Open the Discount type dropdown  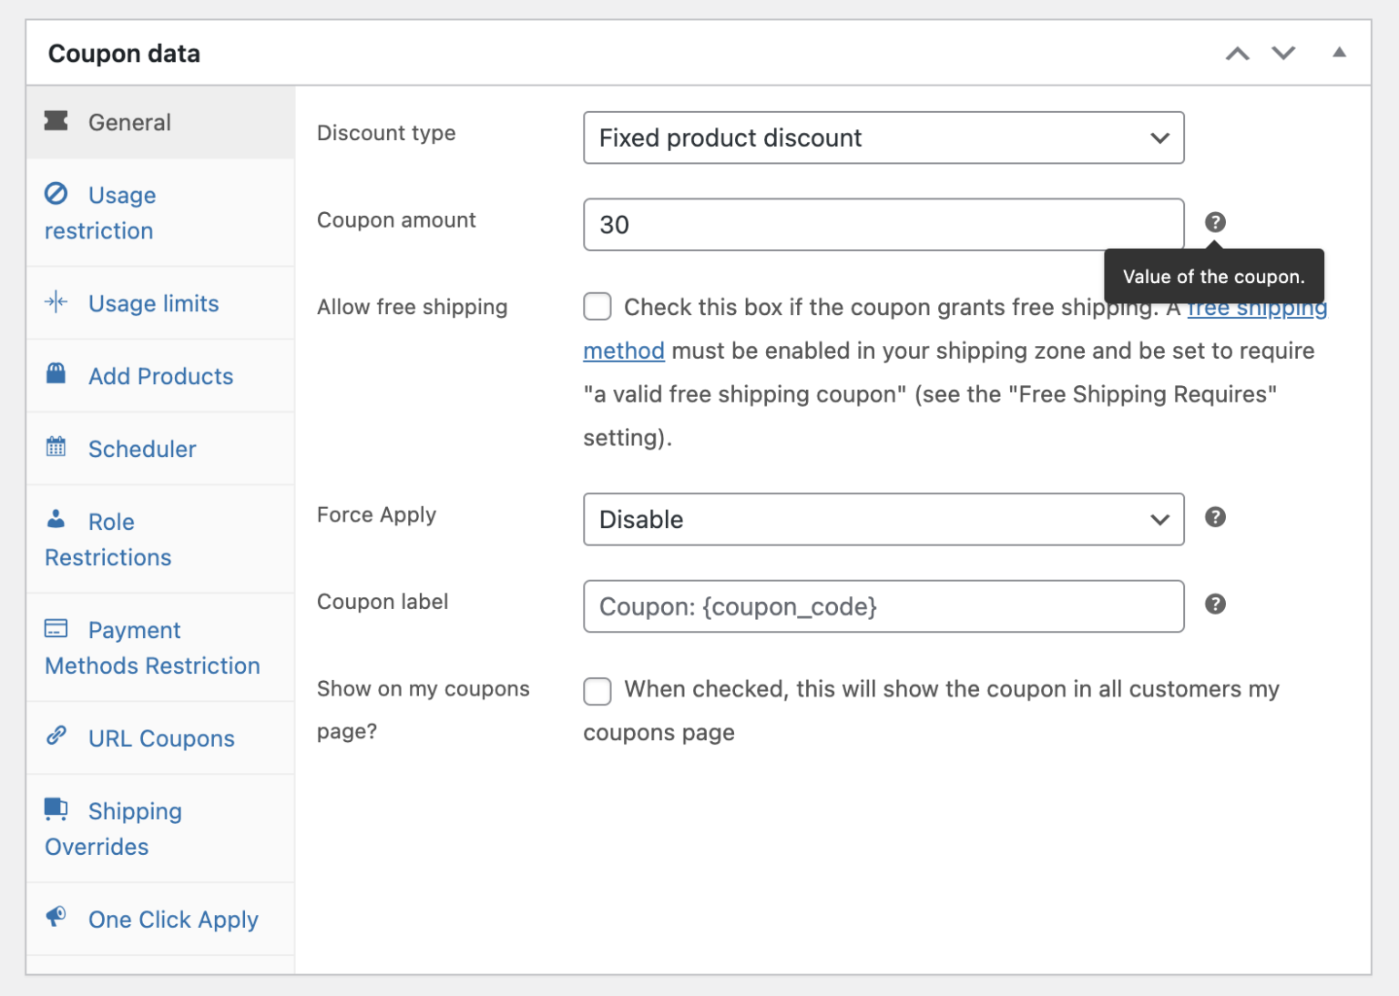[x=883, y=137]
